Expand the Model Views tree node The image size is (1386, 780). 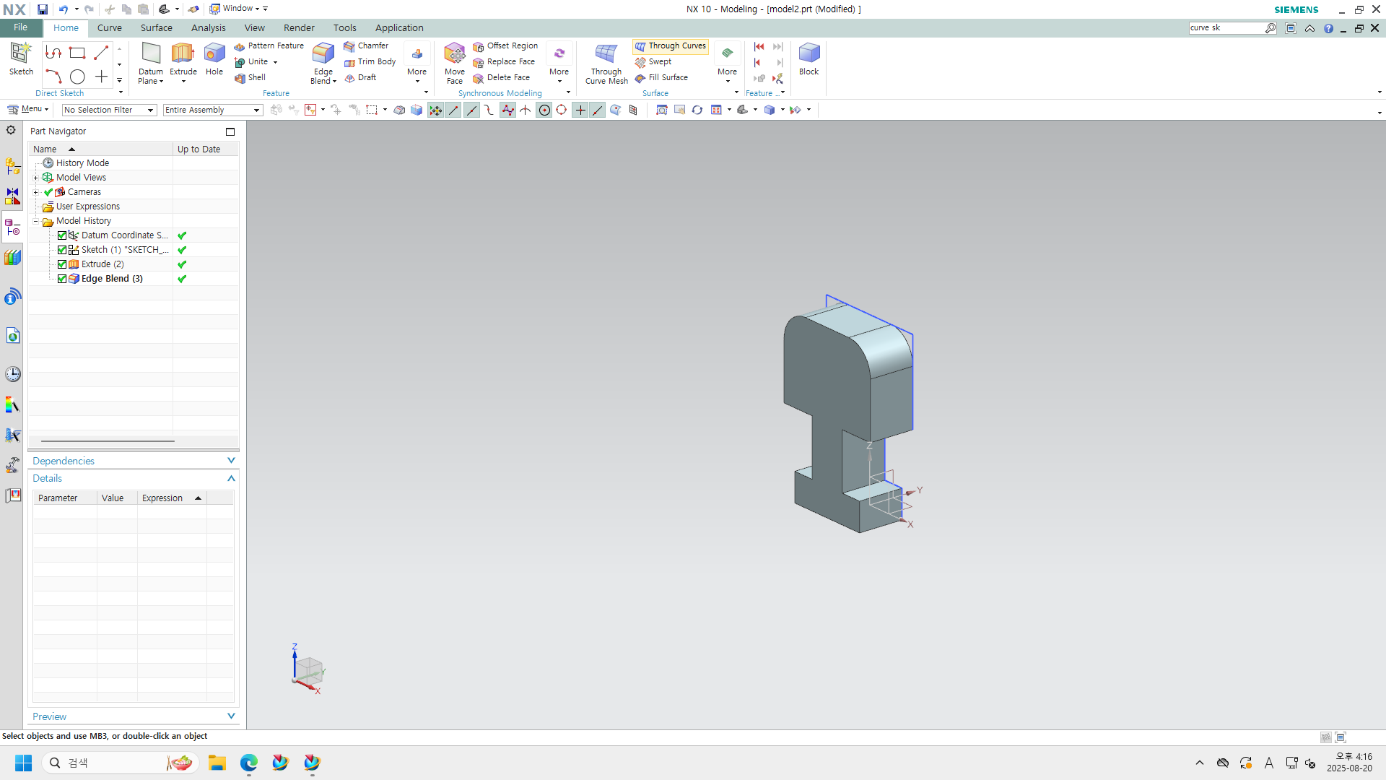pos(35,178)
